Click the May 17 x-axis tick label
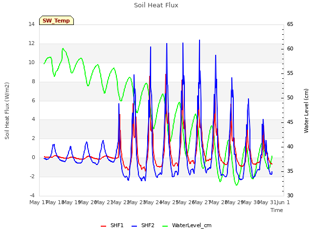313x235 pixels. pyautogui.click(x=38, y=202)
